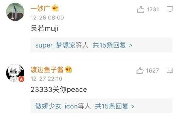Open 渡边鱼子酱's anime avatar
The width and height of the screenshot is (178, 117).
pos(15,73)
